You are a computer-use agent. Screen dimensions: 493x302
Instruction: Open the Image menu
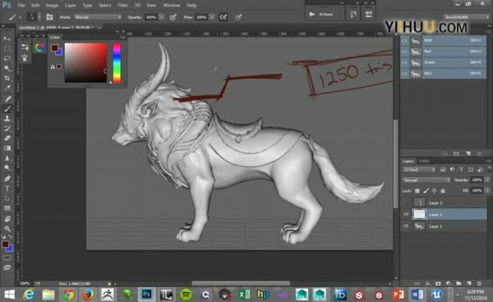coord(52,5)
